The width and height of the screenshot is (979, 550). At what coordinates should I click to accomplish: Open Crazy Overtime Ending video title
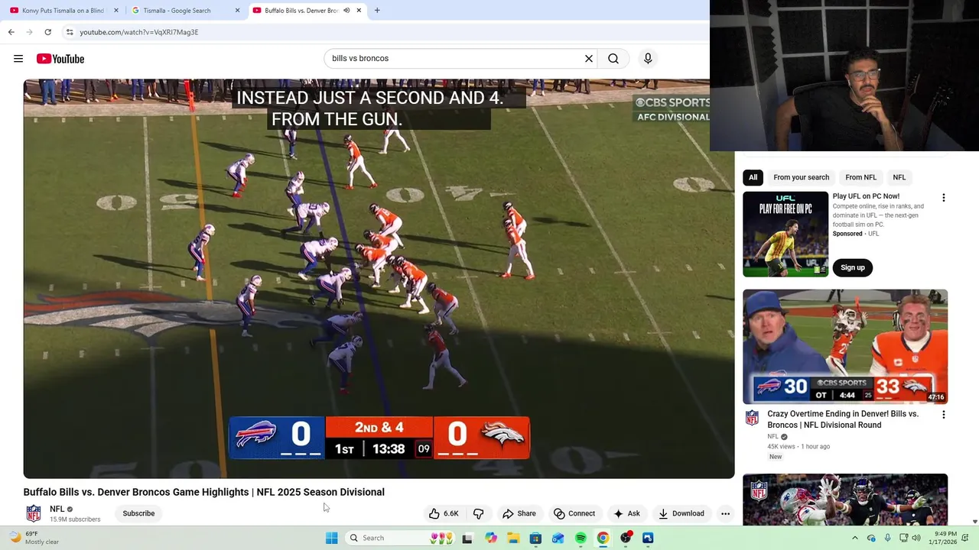coord(843,419)
